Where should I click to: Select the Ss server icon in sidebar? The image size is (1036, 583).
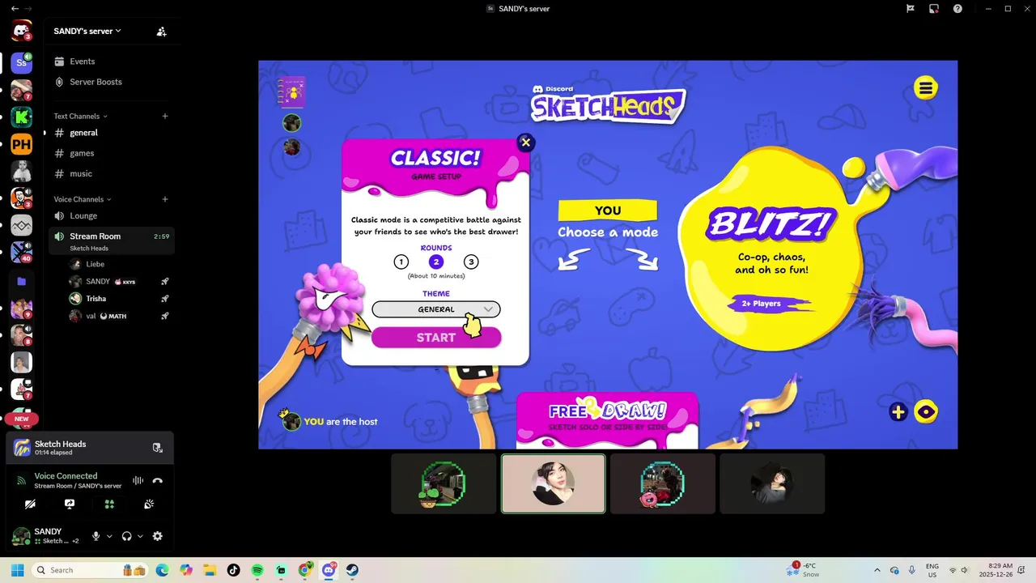21,62
